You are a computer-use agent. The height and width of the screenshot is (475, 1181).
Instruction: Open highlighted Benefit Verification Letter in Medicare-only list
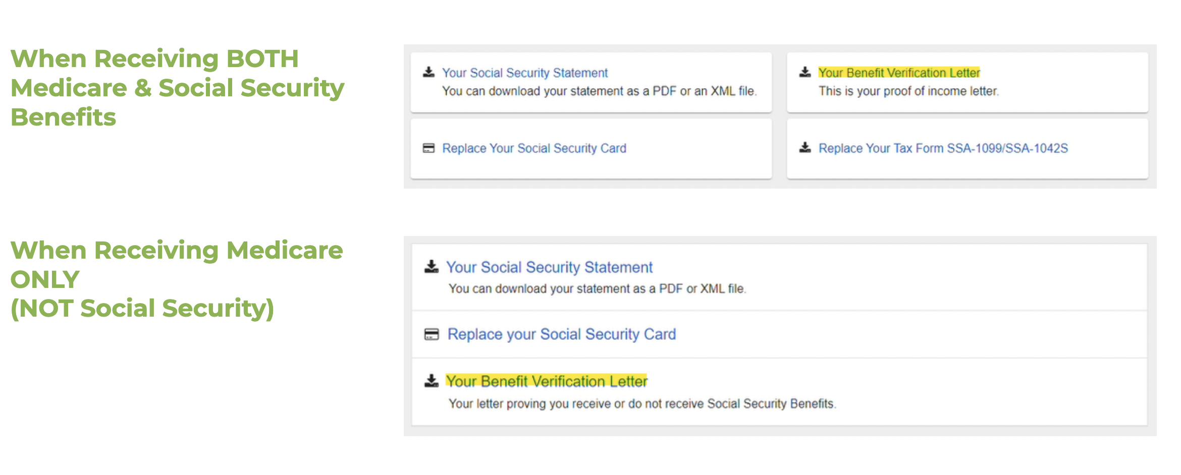point(547,381)
